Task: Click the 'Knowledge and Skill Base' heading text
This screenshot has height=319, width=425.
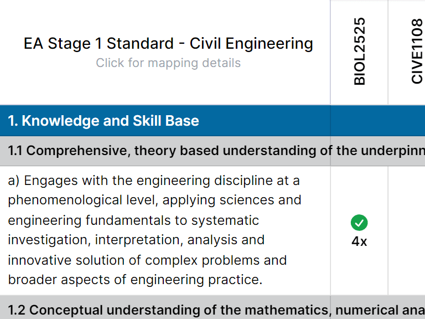Action: click(110, 121)
